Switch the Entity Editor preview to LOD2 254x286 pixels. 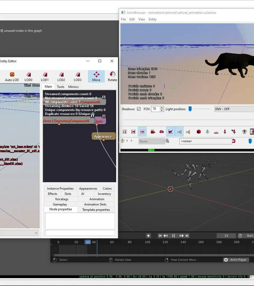[61, 77]
